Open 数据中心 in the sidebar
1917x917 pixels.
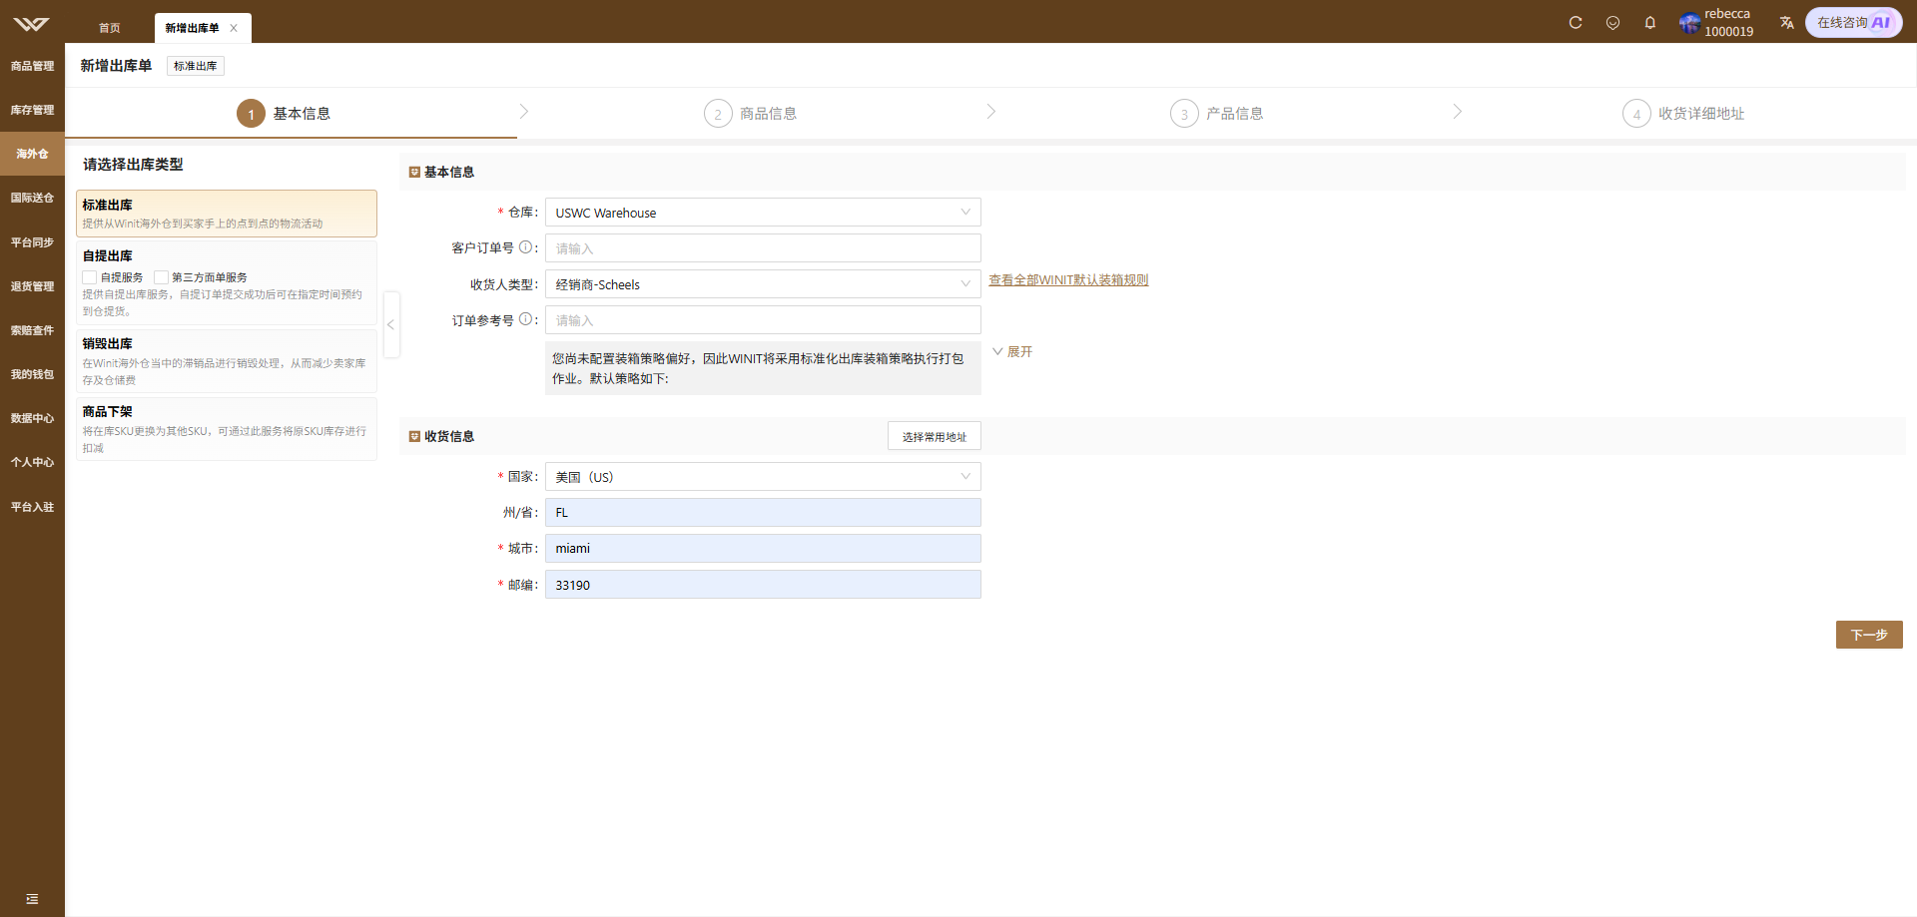[x=32, y=418]
